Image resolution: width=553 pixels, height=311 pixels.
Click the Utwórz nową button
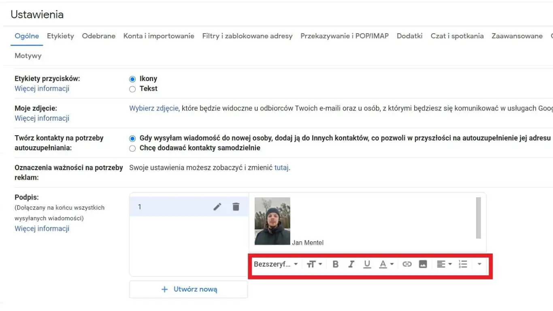(189, 290)
